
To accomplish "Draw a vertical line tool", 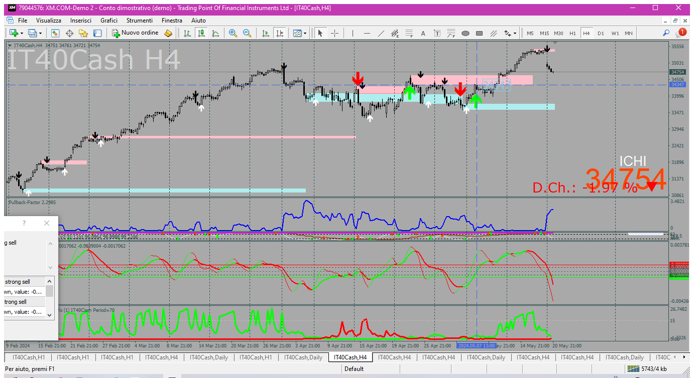I will pyautogui.click(x=353, y=33).
